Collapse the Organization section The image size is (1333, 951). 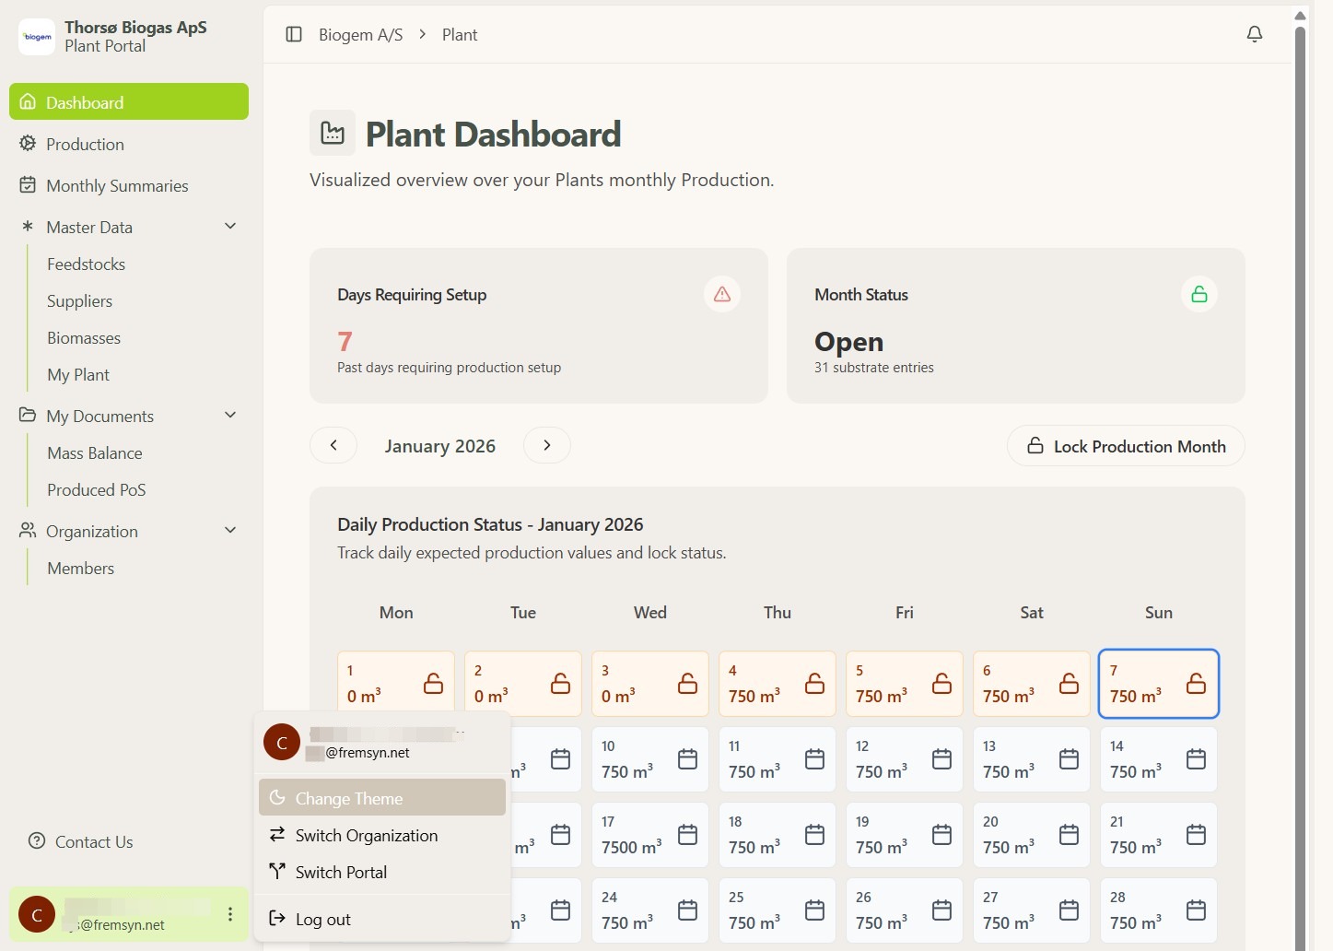point(230,531)
